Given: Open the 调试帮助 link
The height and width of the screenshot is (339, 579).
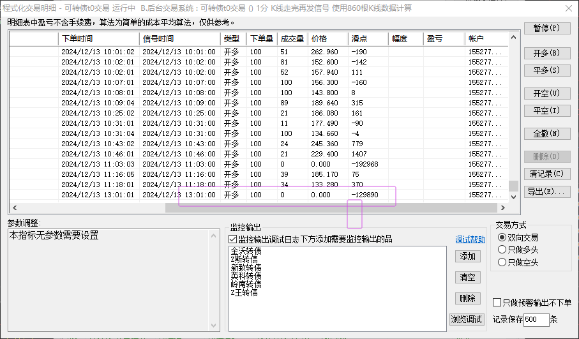Looking at the screenshot, I should pos(470,239).
